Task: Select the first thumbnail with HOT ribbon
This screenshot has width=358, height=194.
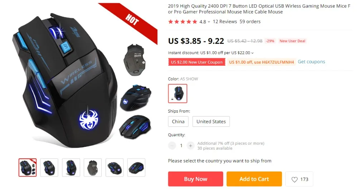Action: [28, 168]
